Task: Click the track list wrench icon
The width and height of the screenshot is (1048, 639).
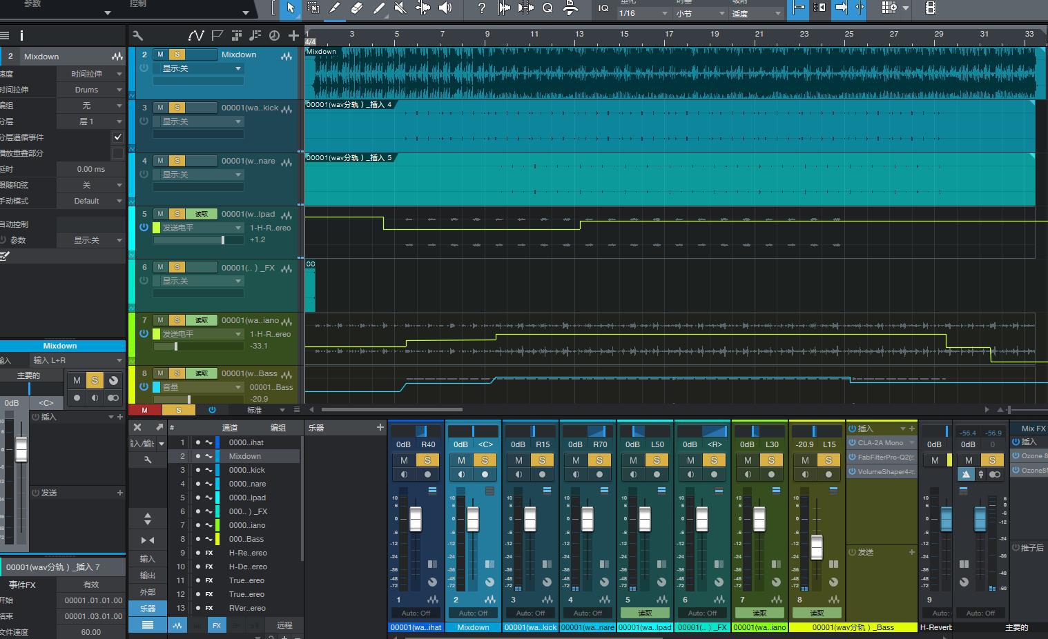Action: (x=138, y=36)
